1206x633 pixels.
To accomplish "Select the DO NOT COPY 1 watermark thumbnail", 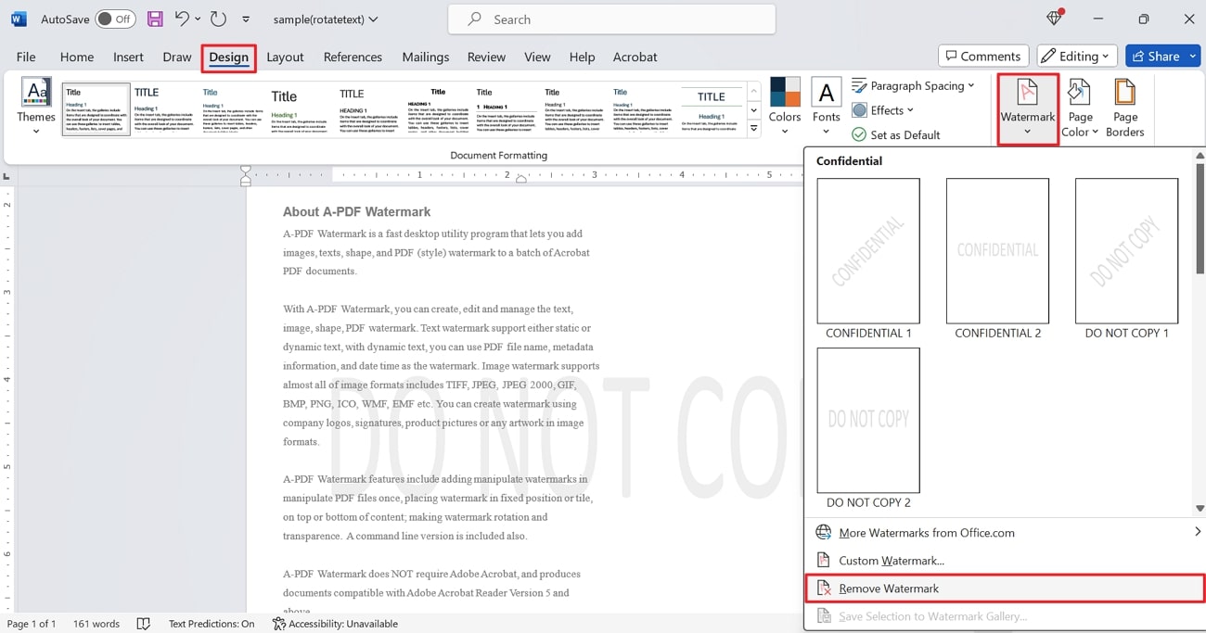I will [1126, 251].
